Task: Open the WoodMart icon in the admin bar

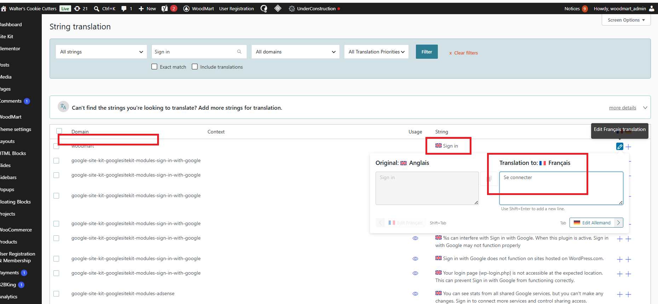Action: point(187,8)
